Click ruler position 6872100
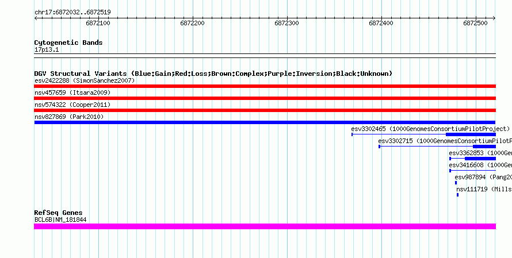 (x=98, y=23)
